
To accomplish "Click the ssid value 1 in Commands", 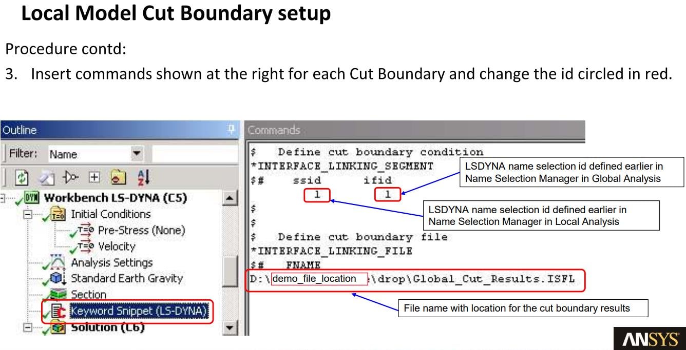I will [x=317, y=195].
